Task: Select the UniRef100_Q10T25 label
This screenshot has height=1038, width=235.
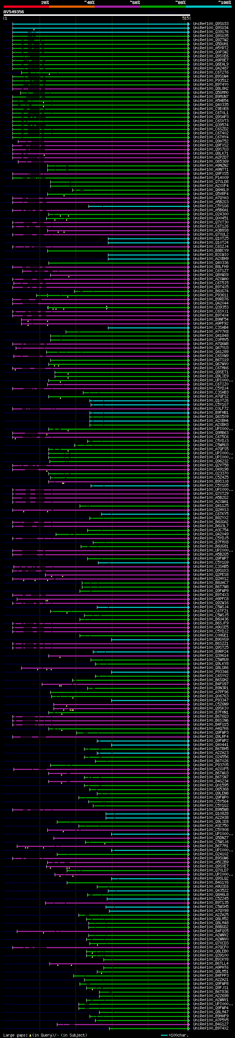Action: click(x=210, y=238)
